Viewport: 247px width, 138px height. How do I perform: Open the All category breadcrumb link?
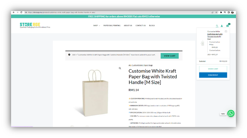click(x=130, y=65)
